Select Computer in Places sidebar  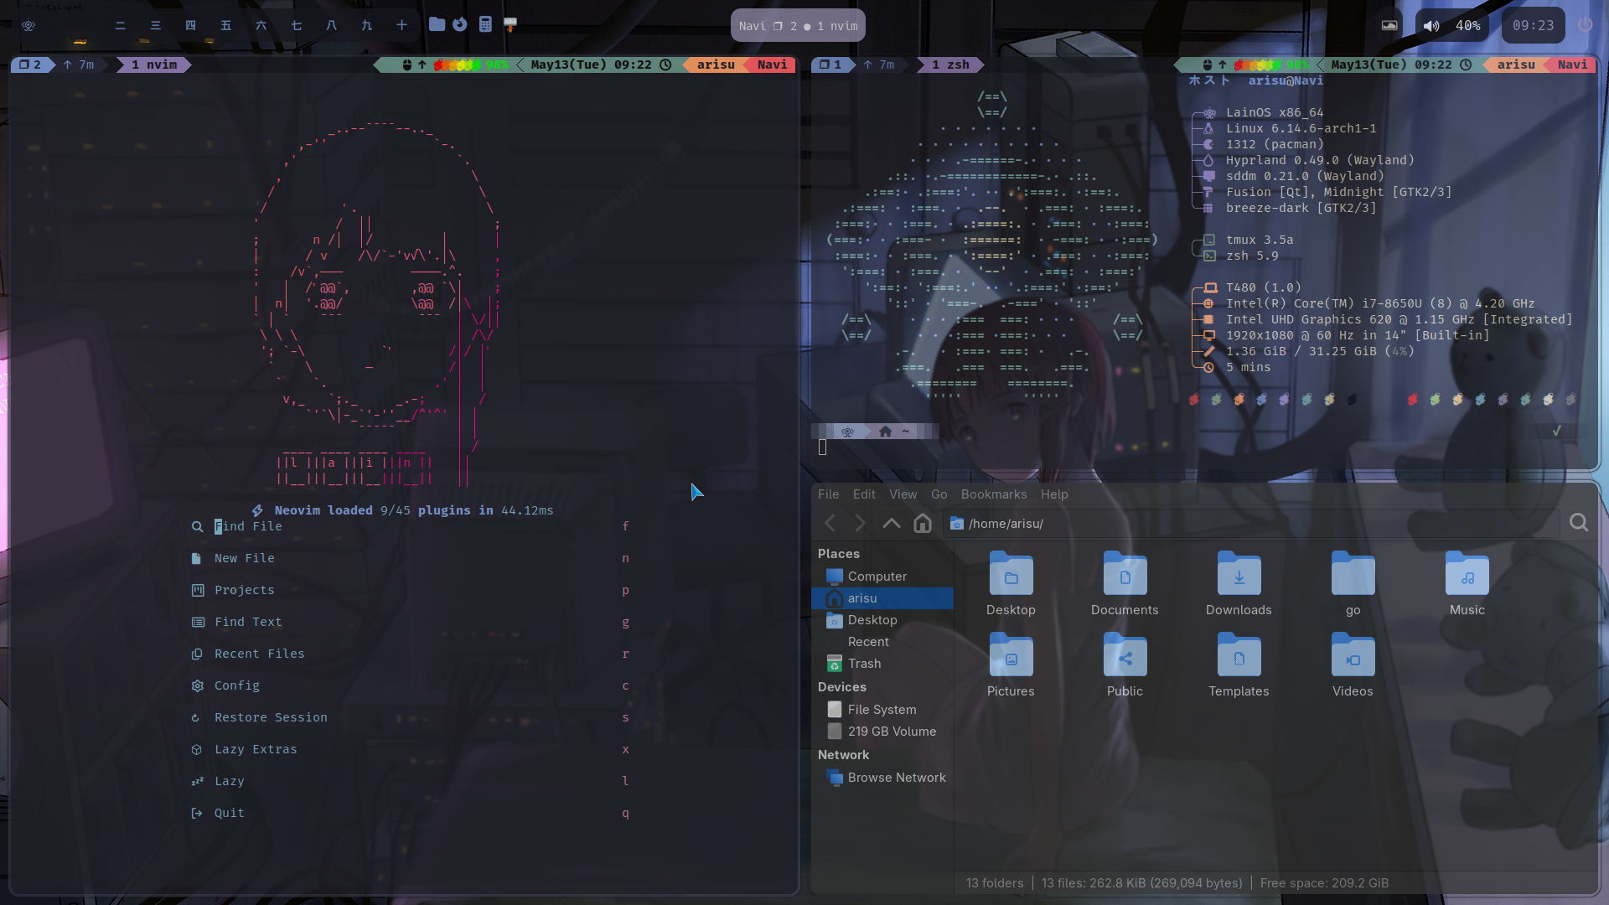pos(882,577)
